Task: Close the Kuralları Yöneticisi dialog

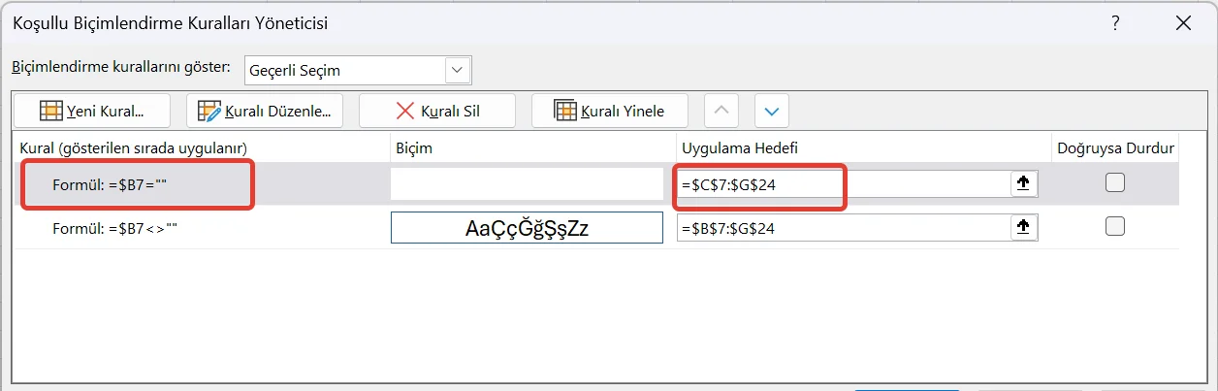Action: pyautogui.click(x=1182, y=21)
